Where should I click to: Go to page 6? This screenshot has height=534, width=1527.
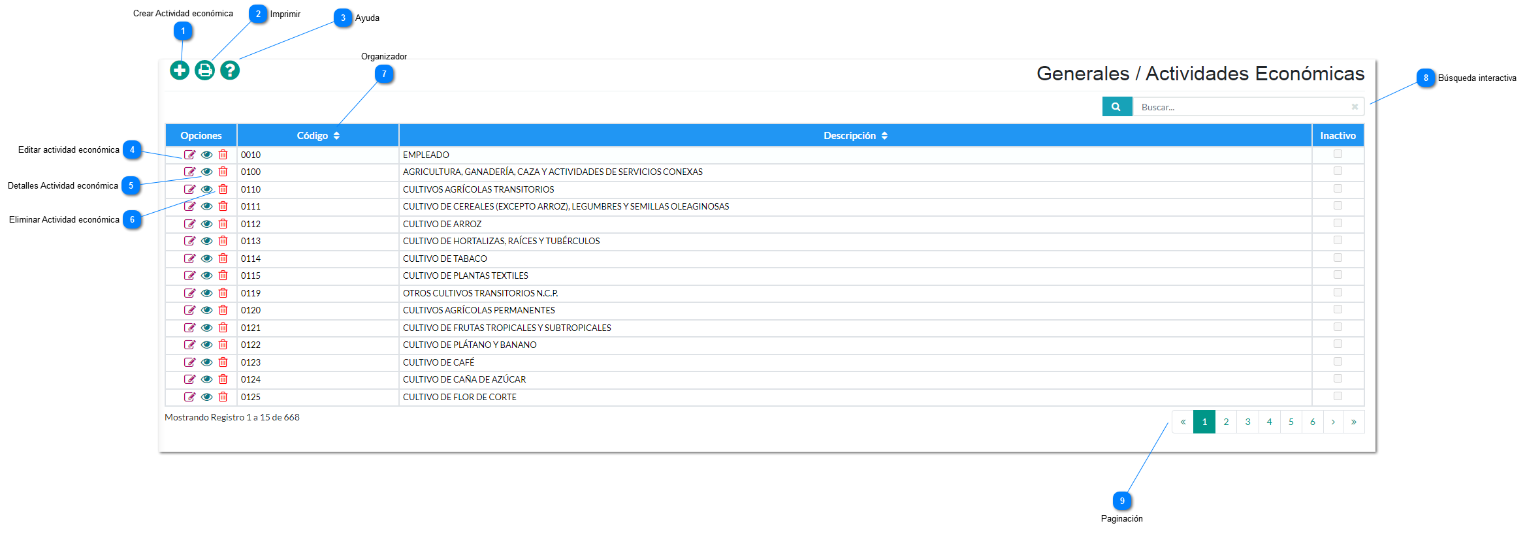click(1312, 422)
